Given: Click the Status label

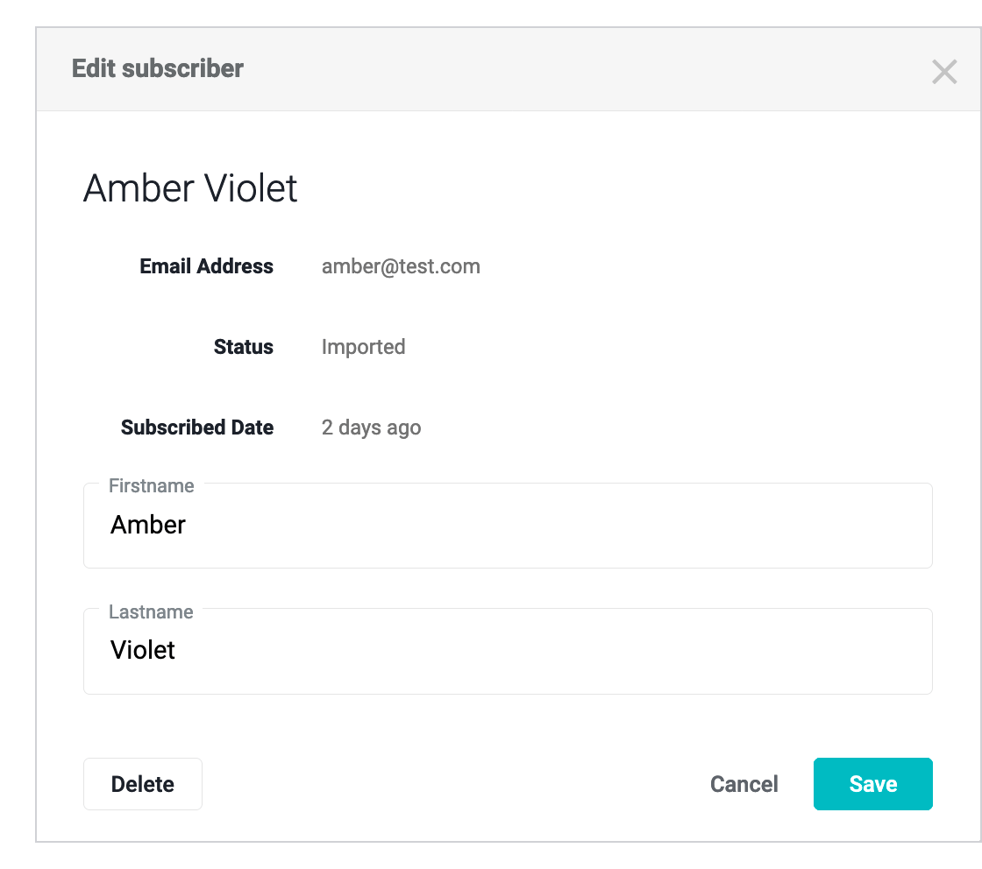Looking at the screenshot, I should click(x=243, y=347).
